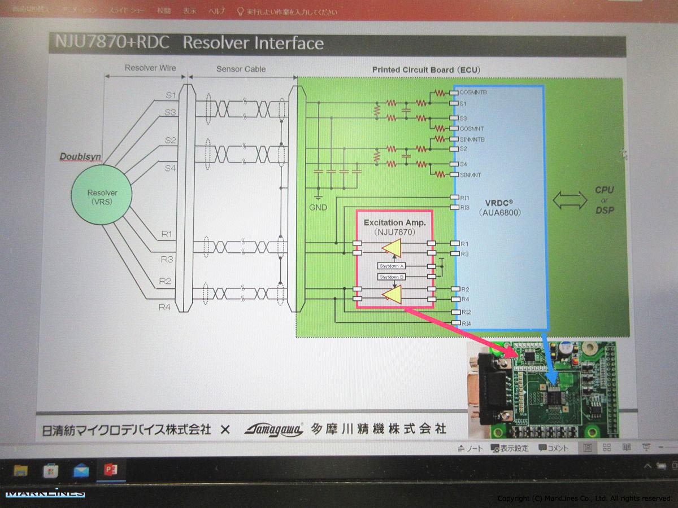Open Microsoft Store from the taskbar
The width and height of the screenshot is (678, 508).
[x=50, y=470]
